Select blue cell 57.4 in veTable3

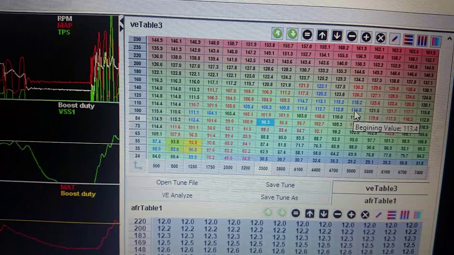click(156, 141)
